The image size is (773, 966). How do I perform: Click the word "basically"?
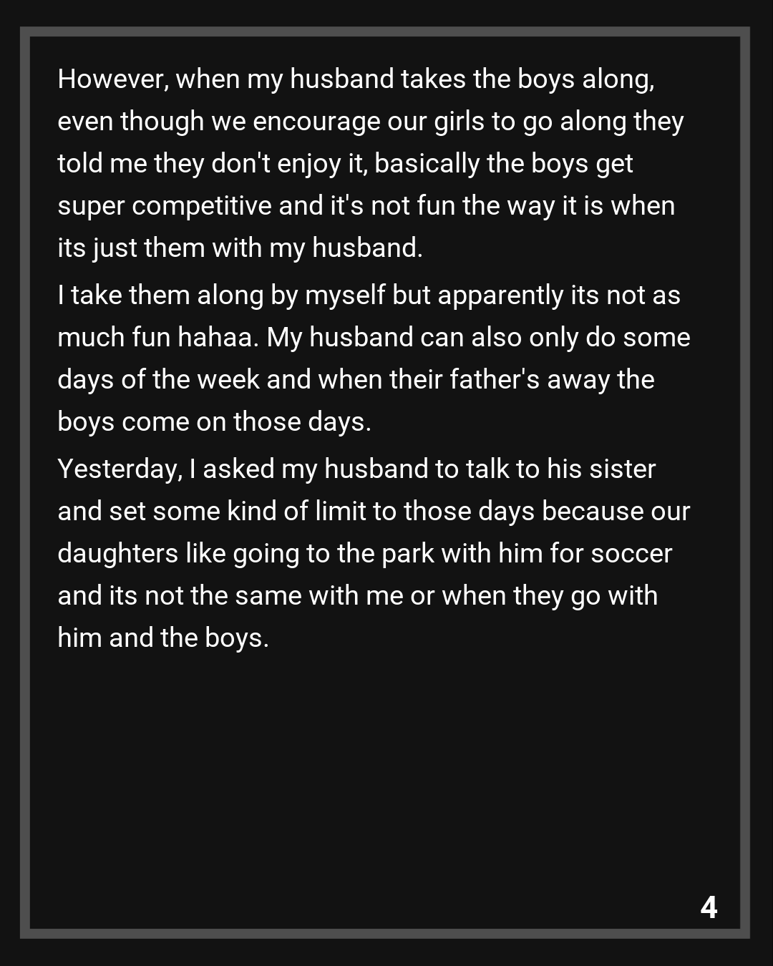click(x=427, y=163)
